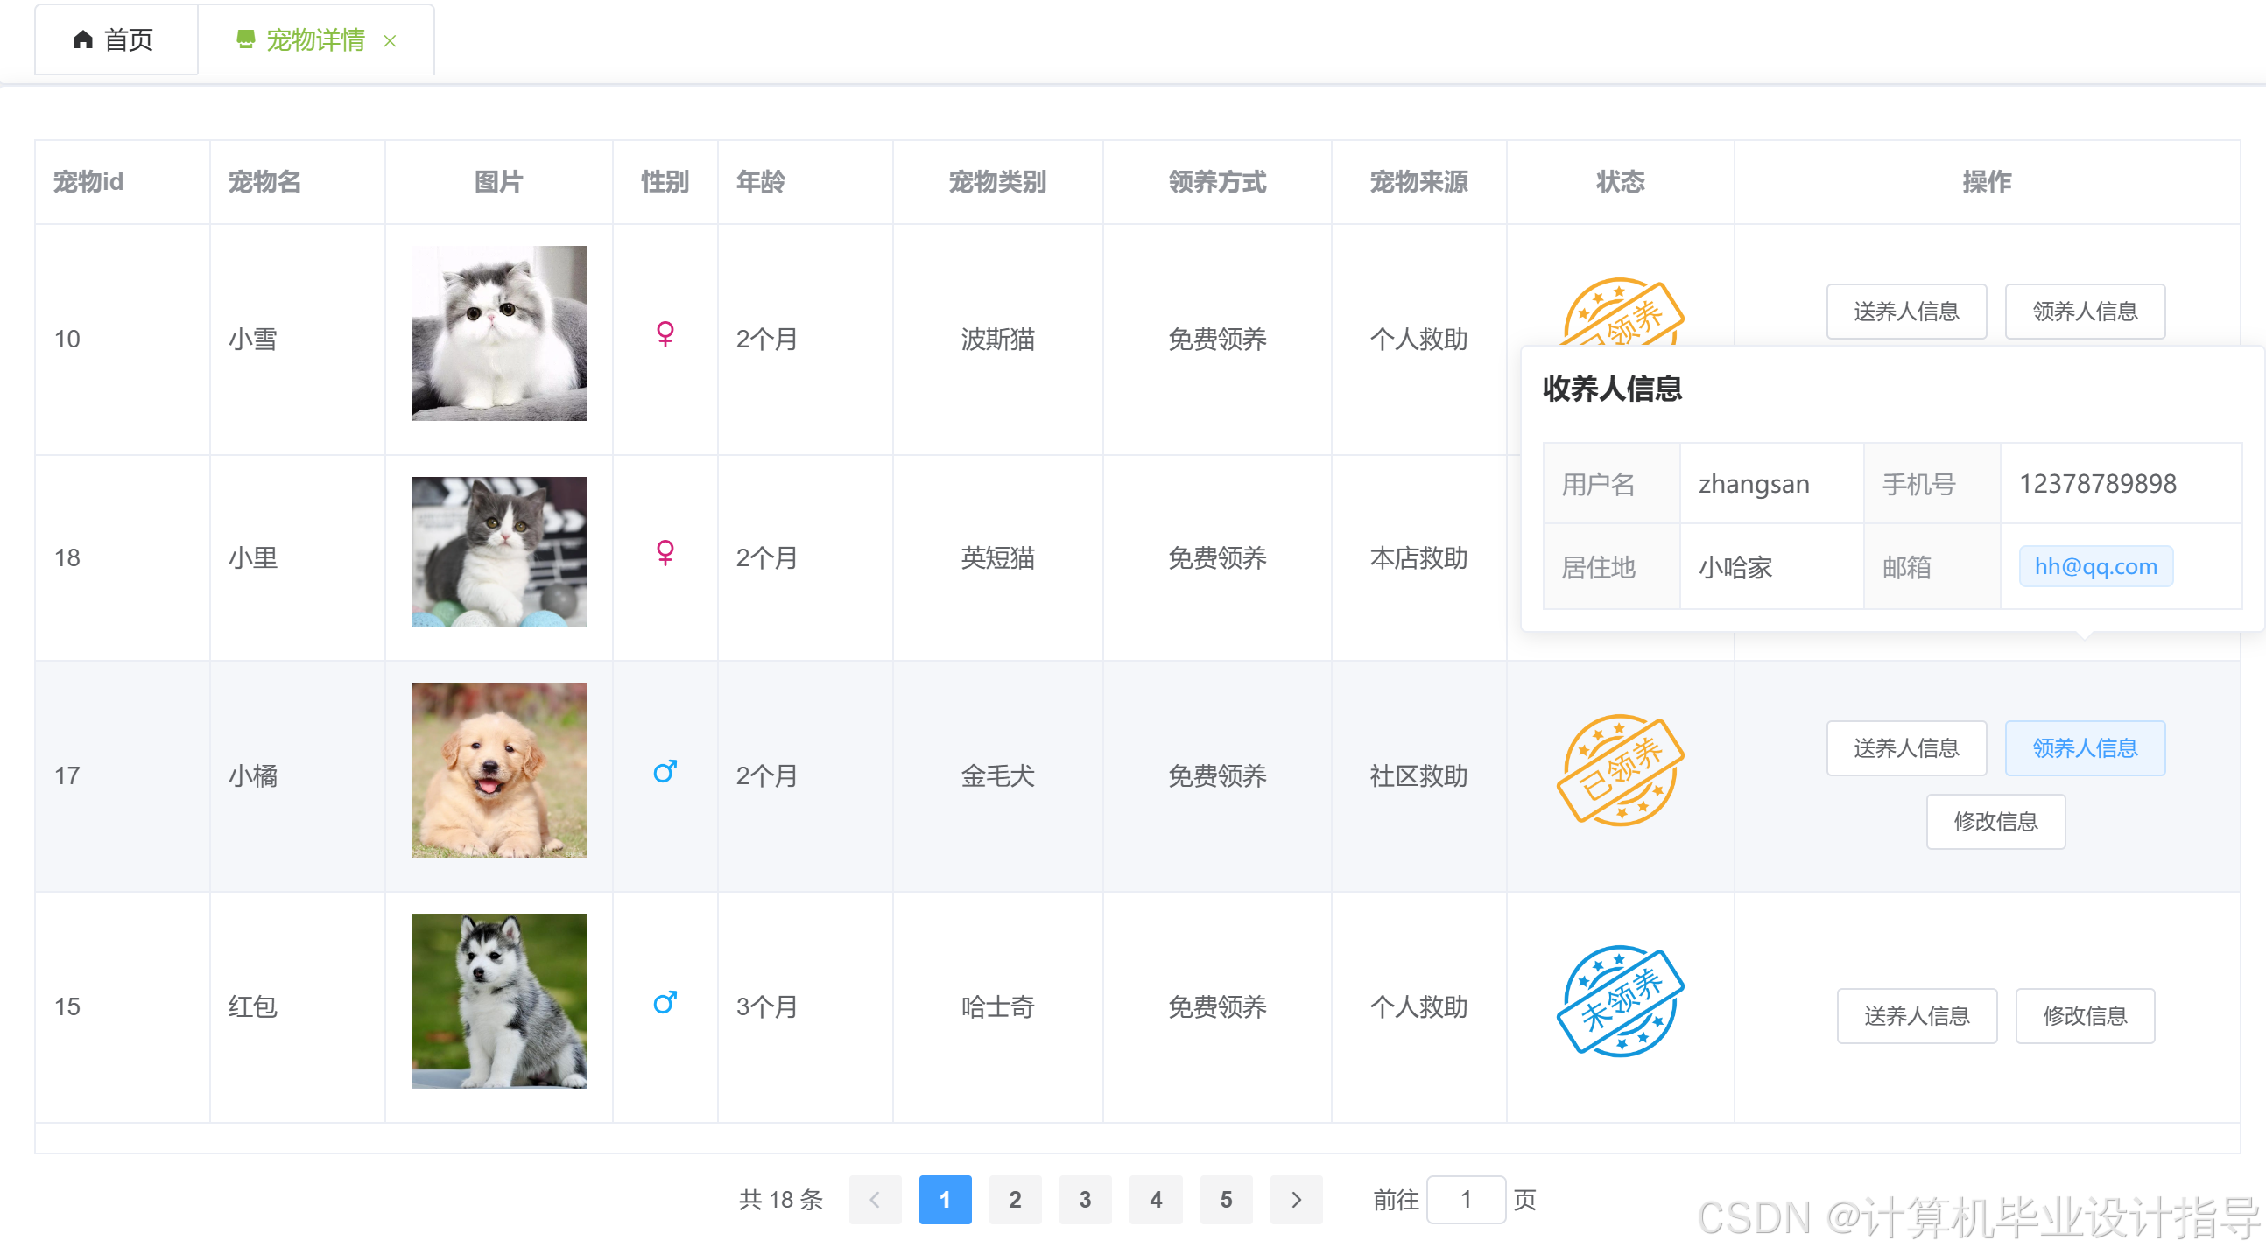Click the female gender icon for 小雪
Image resolution: width=2266 pixels, height=1255 pixels.
(665, 334)
